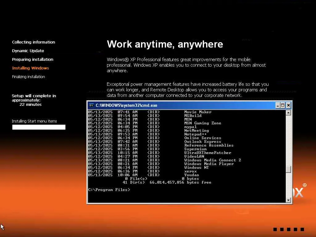Minimize the cmd.exe window

(278, 106)
